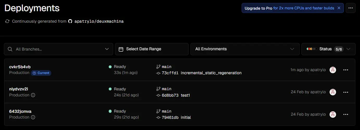Open the apatrylo/deuxmachina repository link
This screenshot has width=360, height=130.
pos(99,21)
